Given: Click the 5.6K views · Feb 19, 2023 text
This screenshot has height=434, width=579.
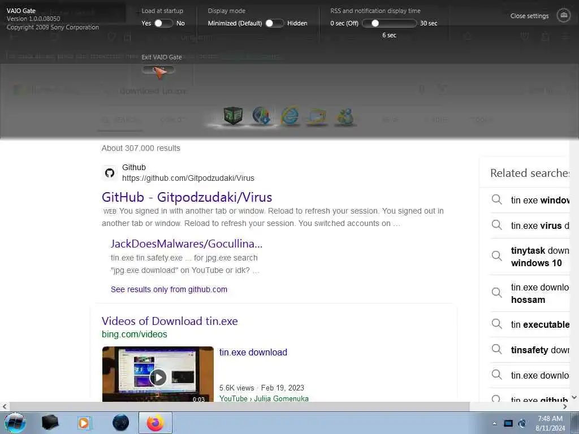Looking at the screenshot, I should 261,388.
